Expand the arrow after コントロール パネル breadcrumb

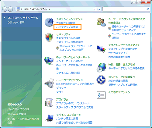[x=49, y=9]
